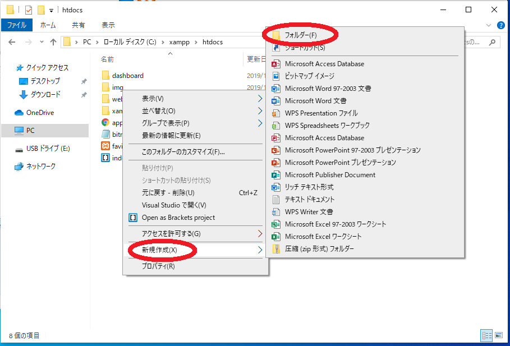The height and width of the screenshot is (346, 510).
Task: Click the chevron after PC in address bar
Action: click(97, 42)
